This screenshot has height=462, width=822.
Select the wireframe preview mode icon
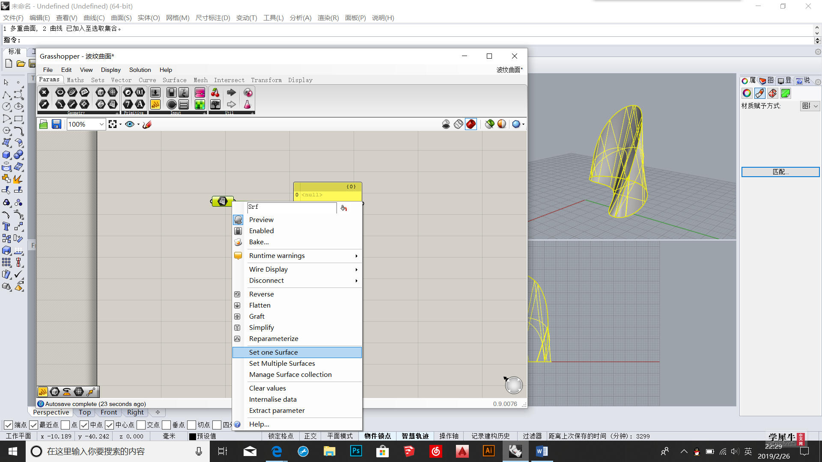(x=459, y=124)
